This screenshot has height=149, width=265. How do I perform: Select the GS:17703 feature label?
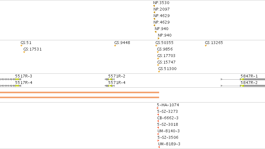(166, 56)
